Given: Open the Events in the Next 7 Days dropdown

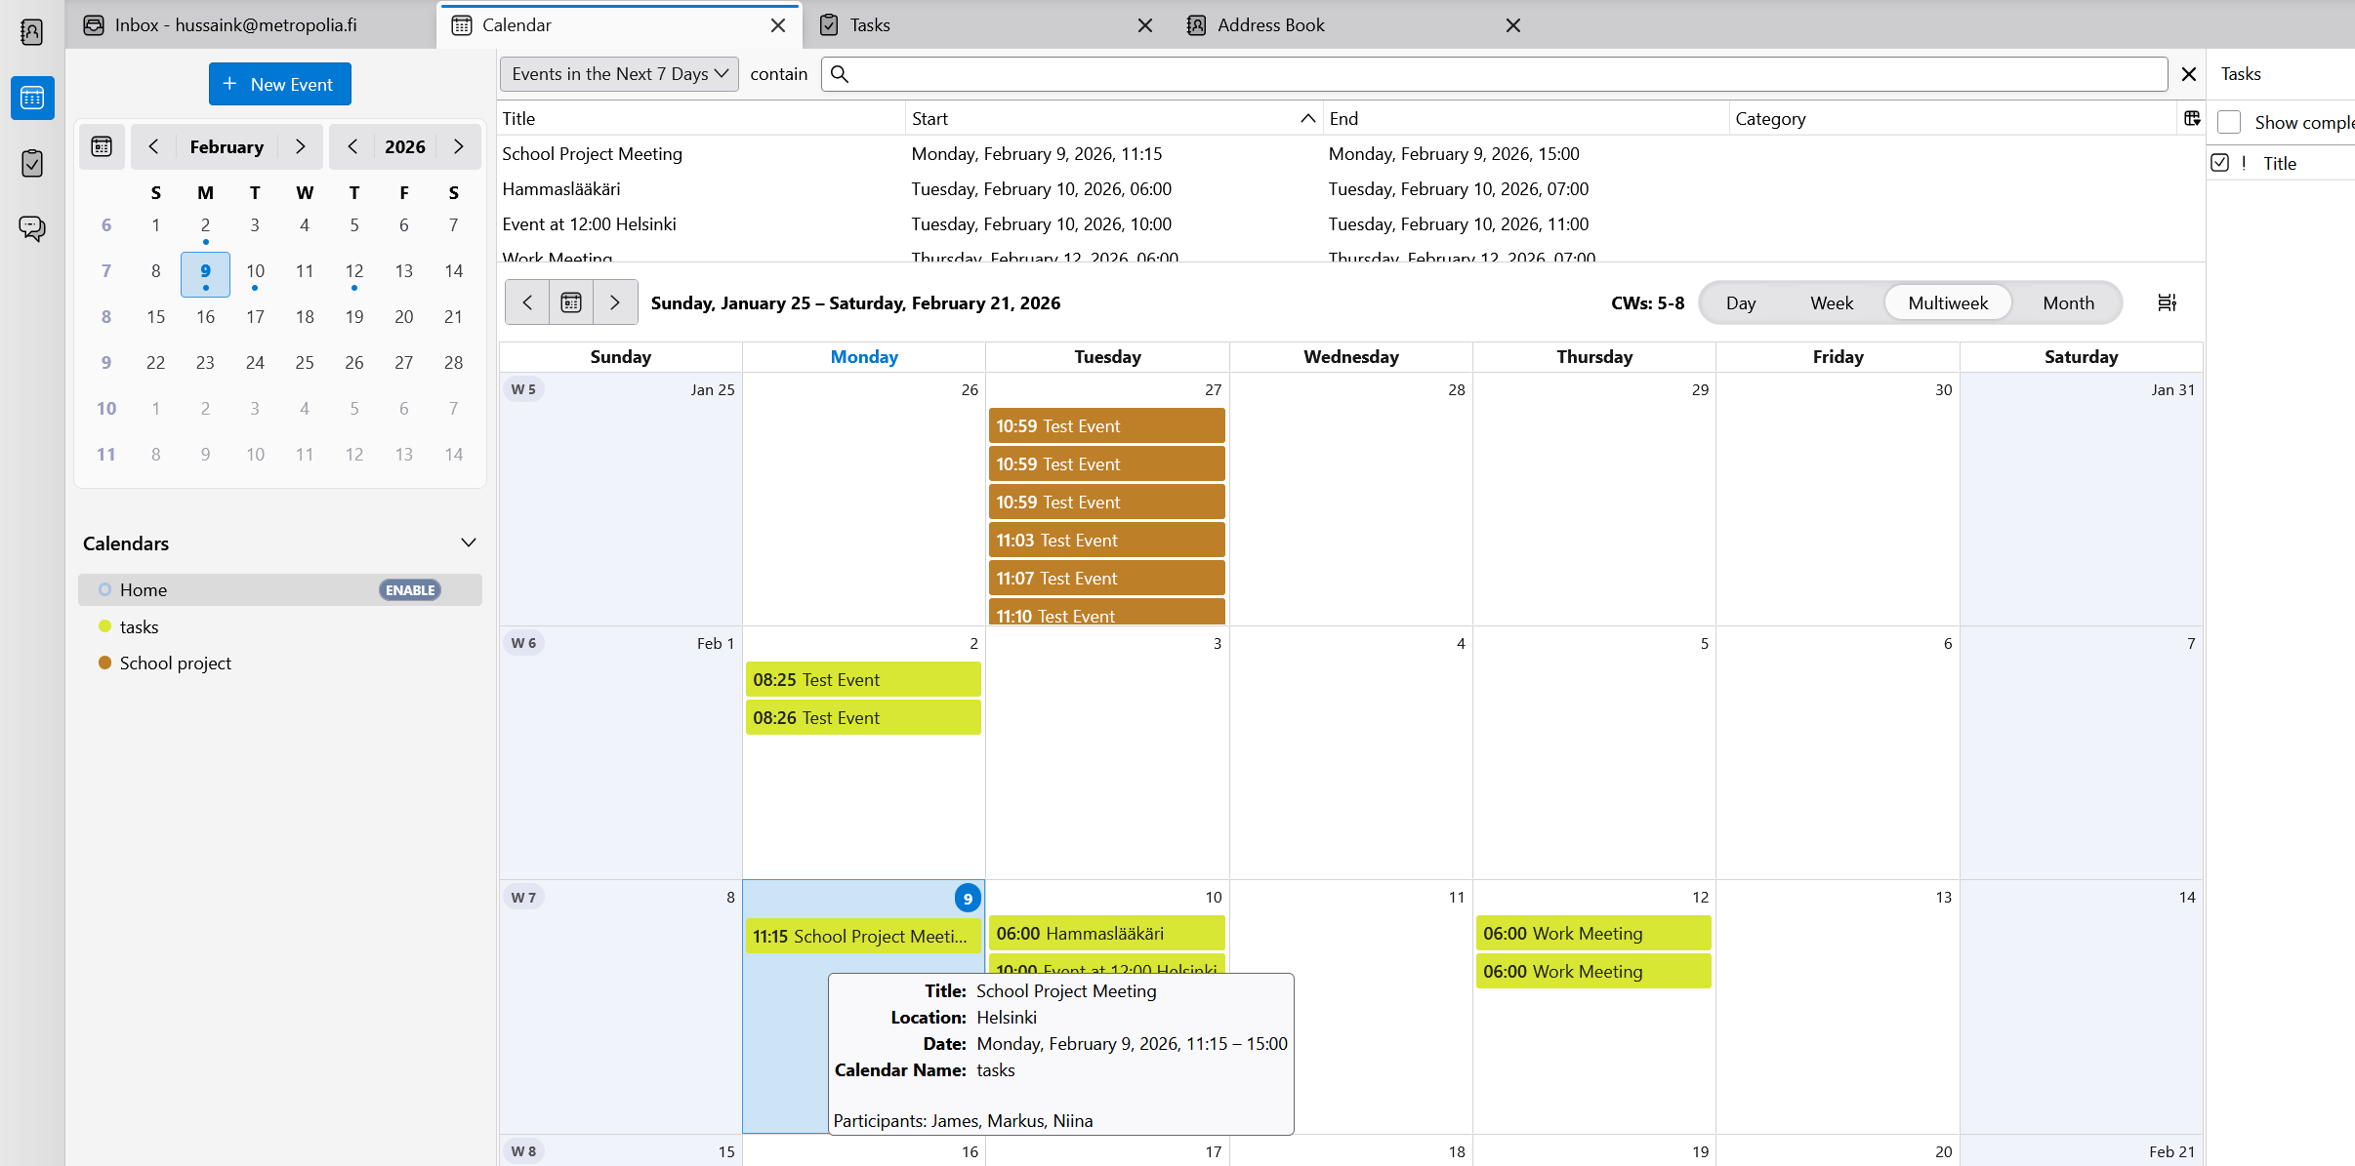Looking at the screenshot, I should click(618, 73).
